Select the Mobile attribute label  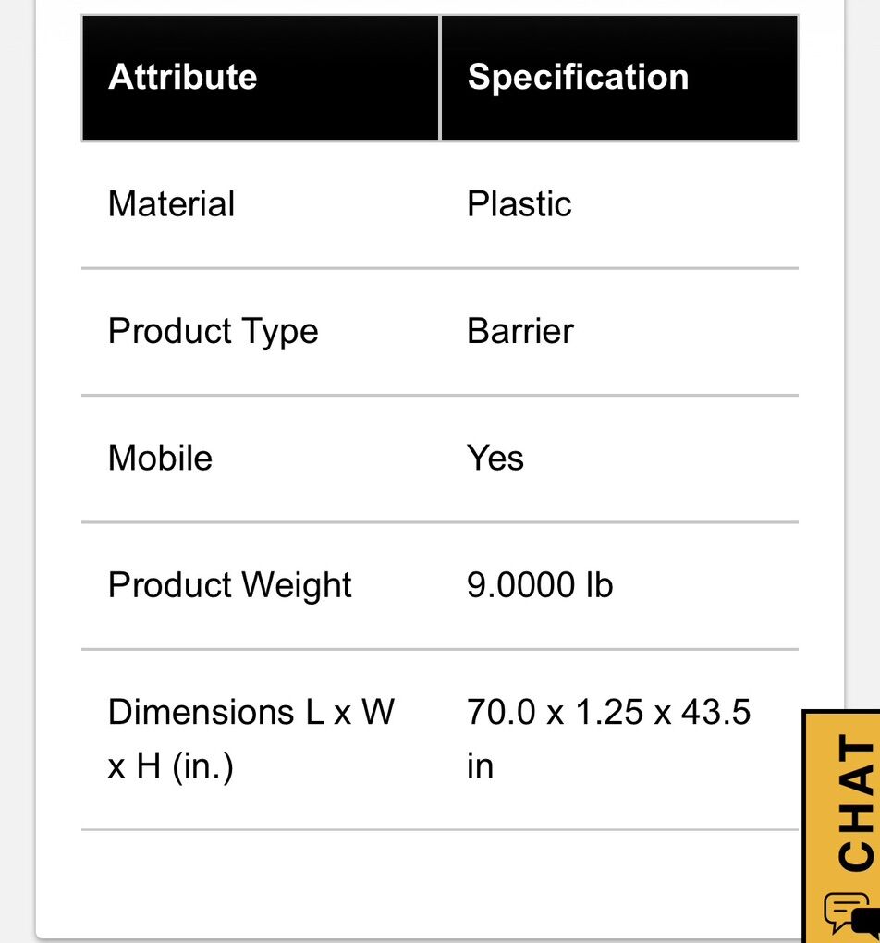coord(160,459)
